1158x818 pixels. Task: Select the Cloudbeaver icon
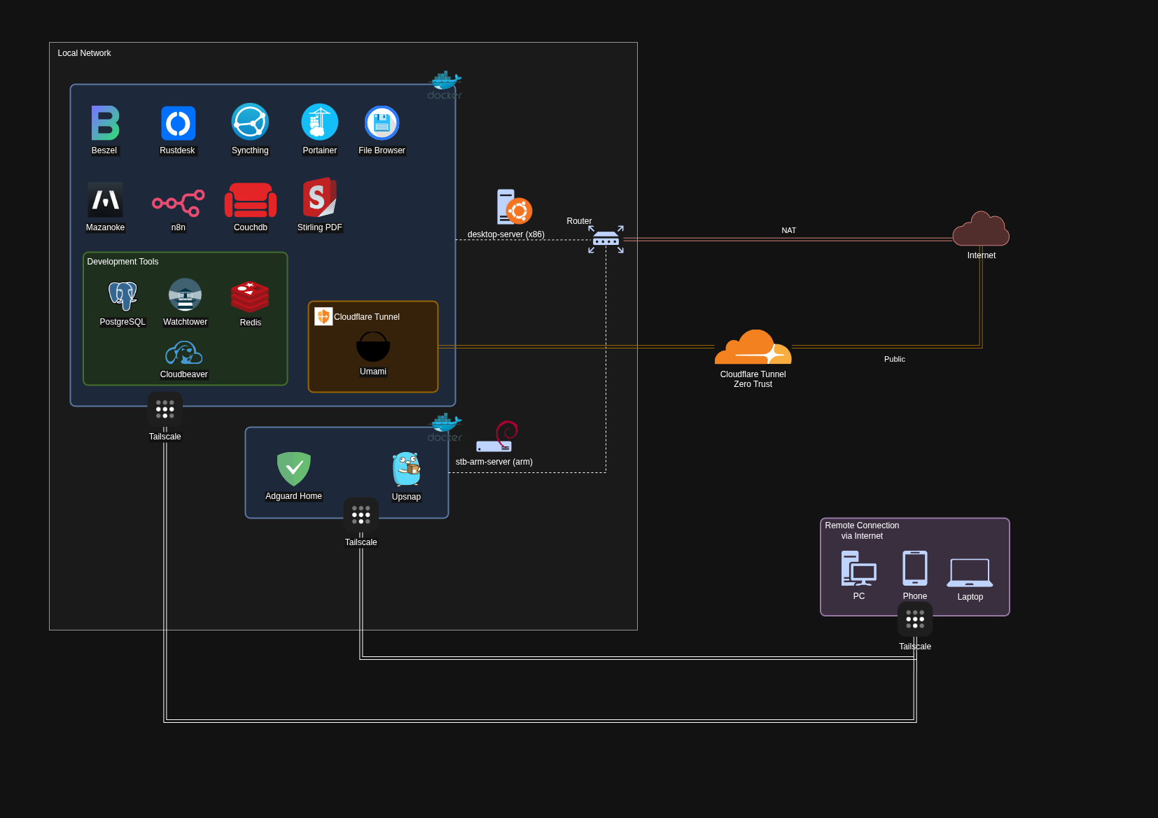point(183,353)
